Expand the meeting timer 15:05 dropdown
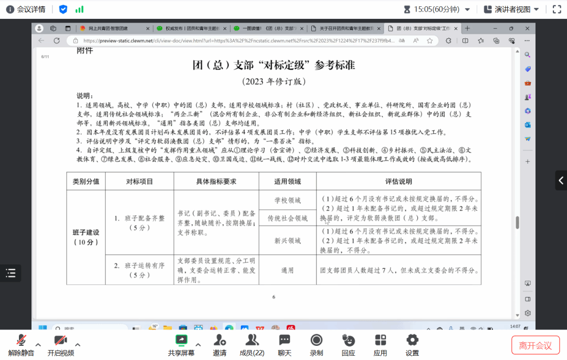This screenshot has height=360, width=567. 467,9
